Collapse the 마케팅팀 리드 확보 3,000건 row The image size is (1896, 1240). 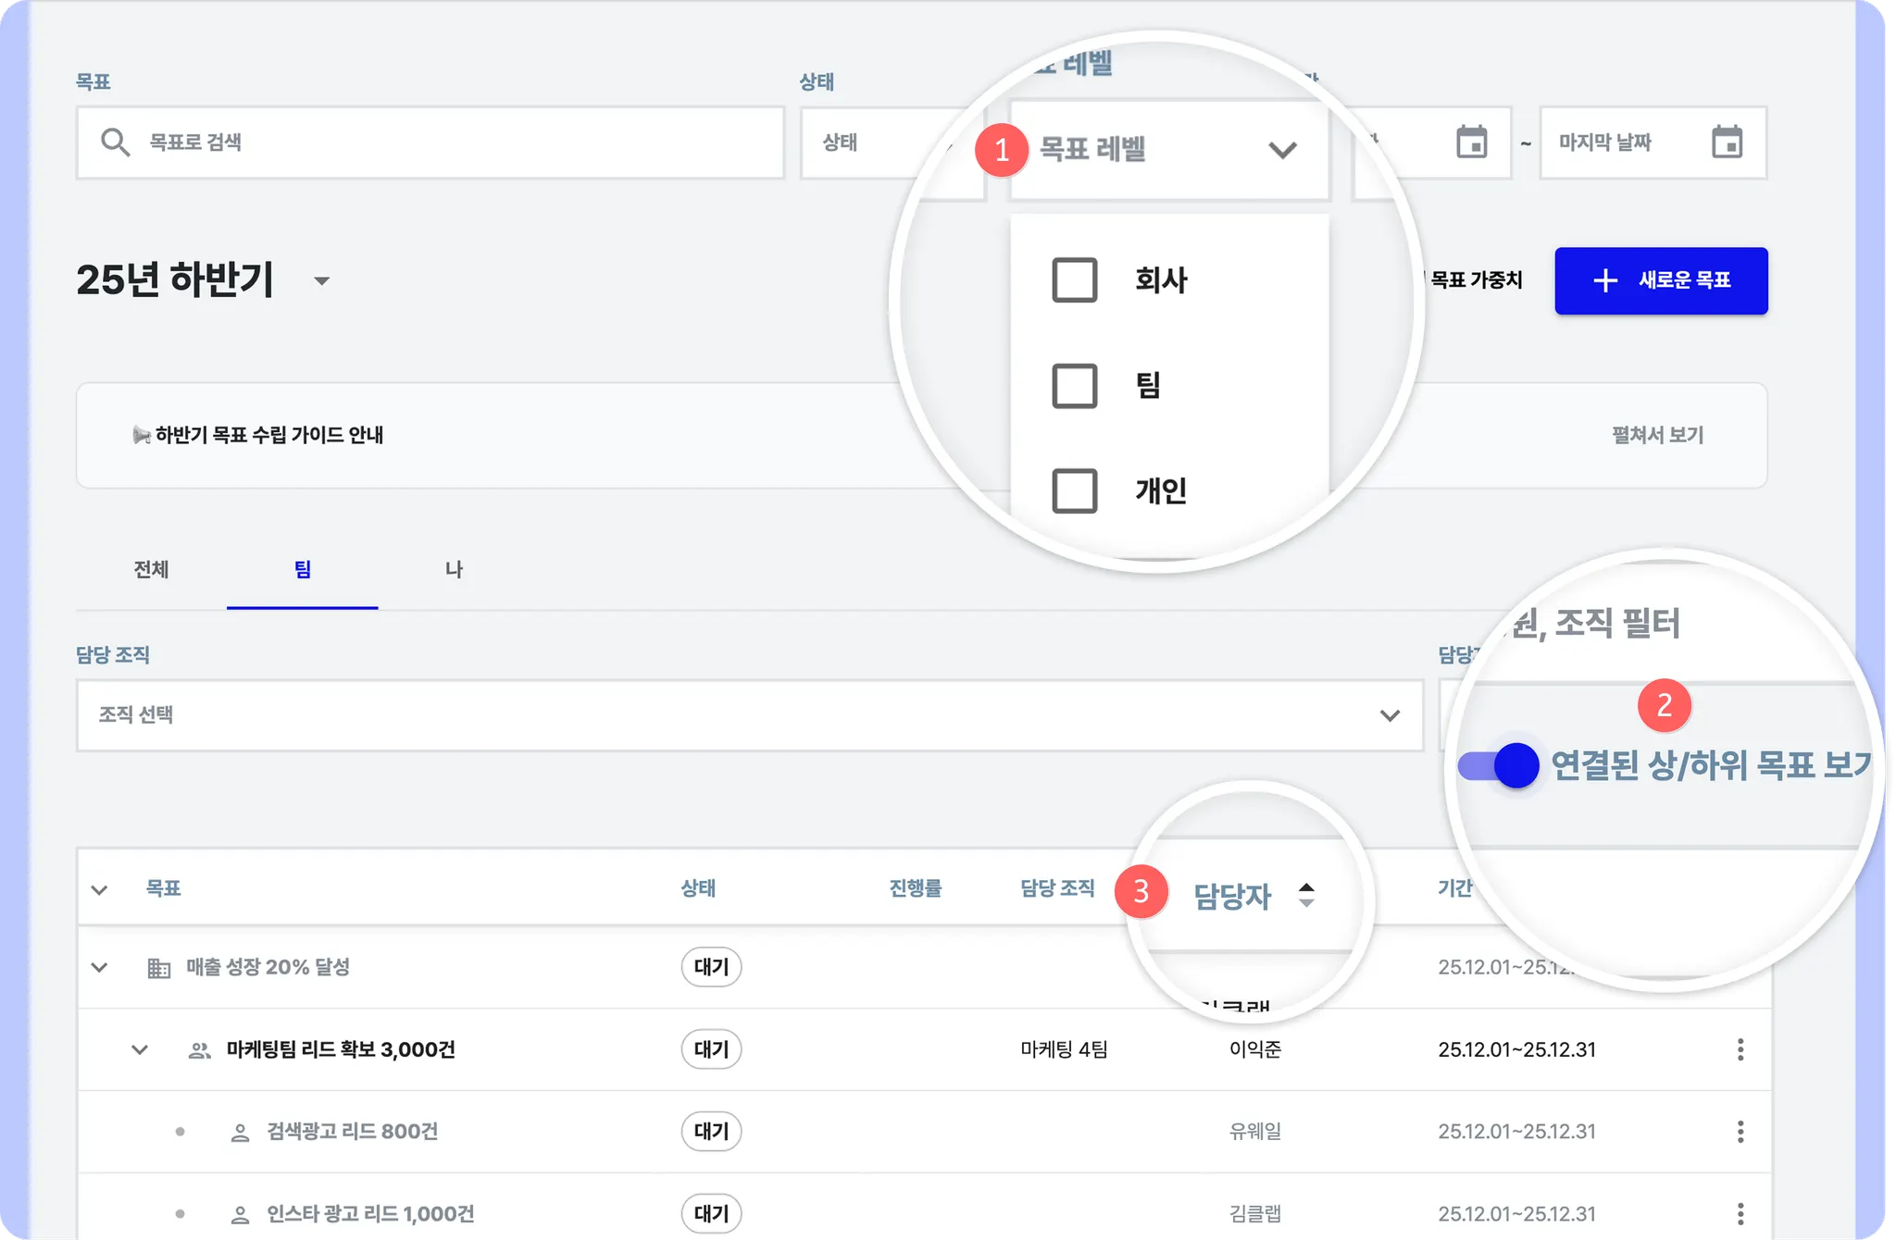click(x=140, y=1049)
